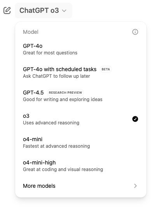Click the RESEARCH PREVIEW badge
Viewport: 162px width, 208px height.
[65, 93]
